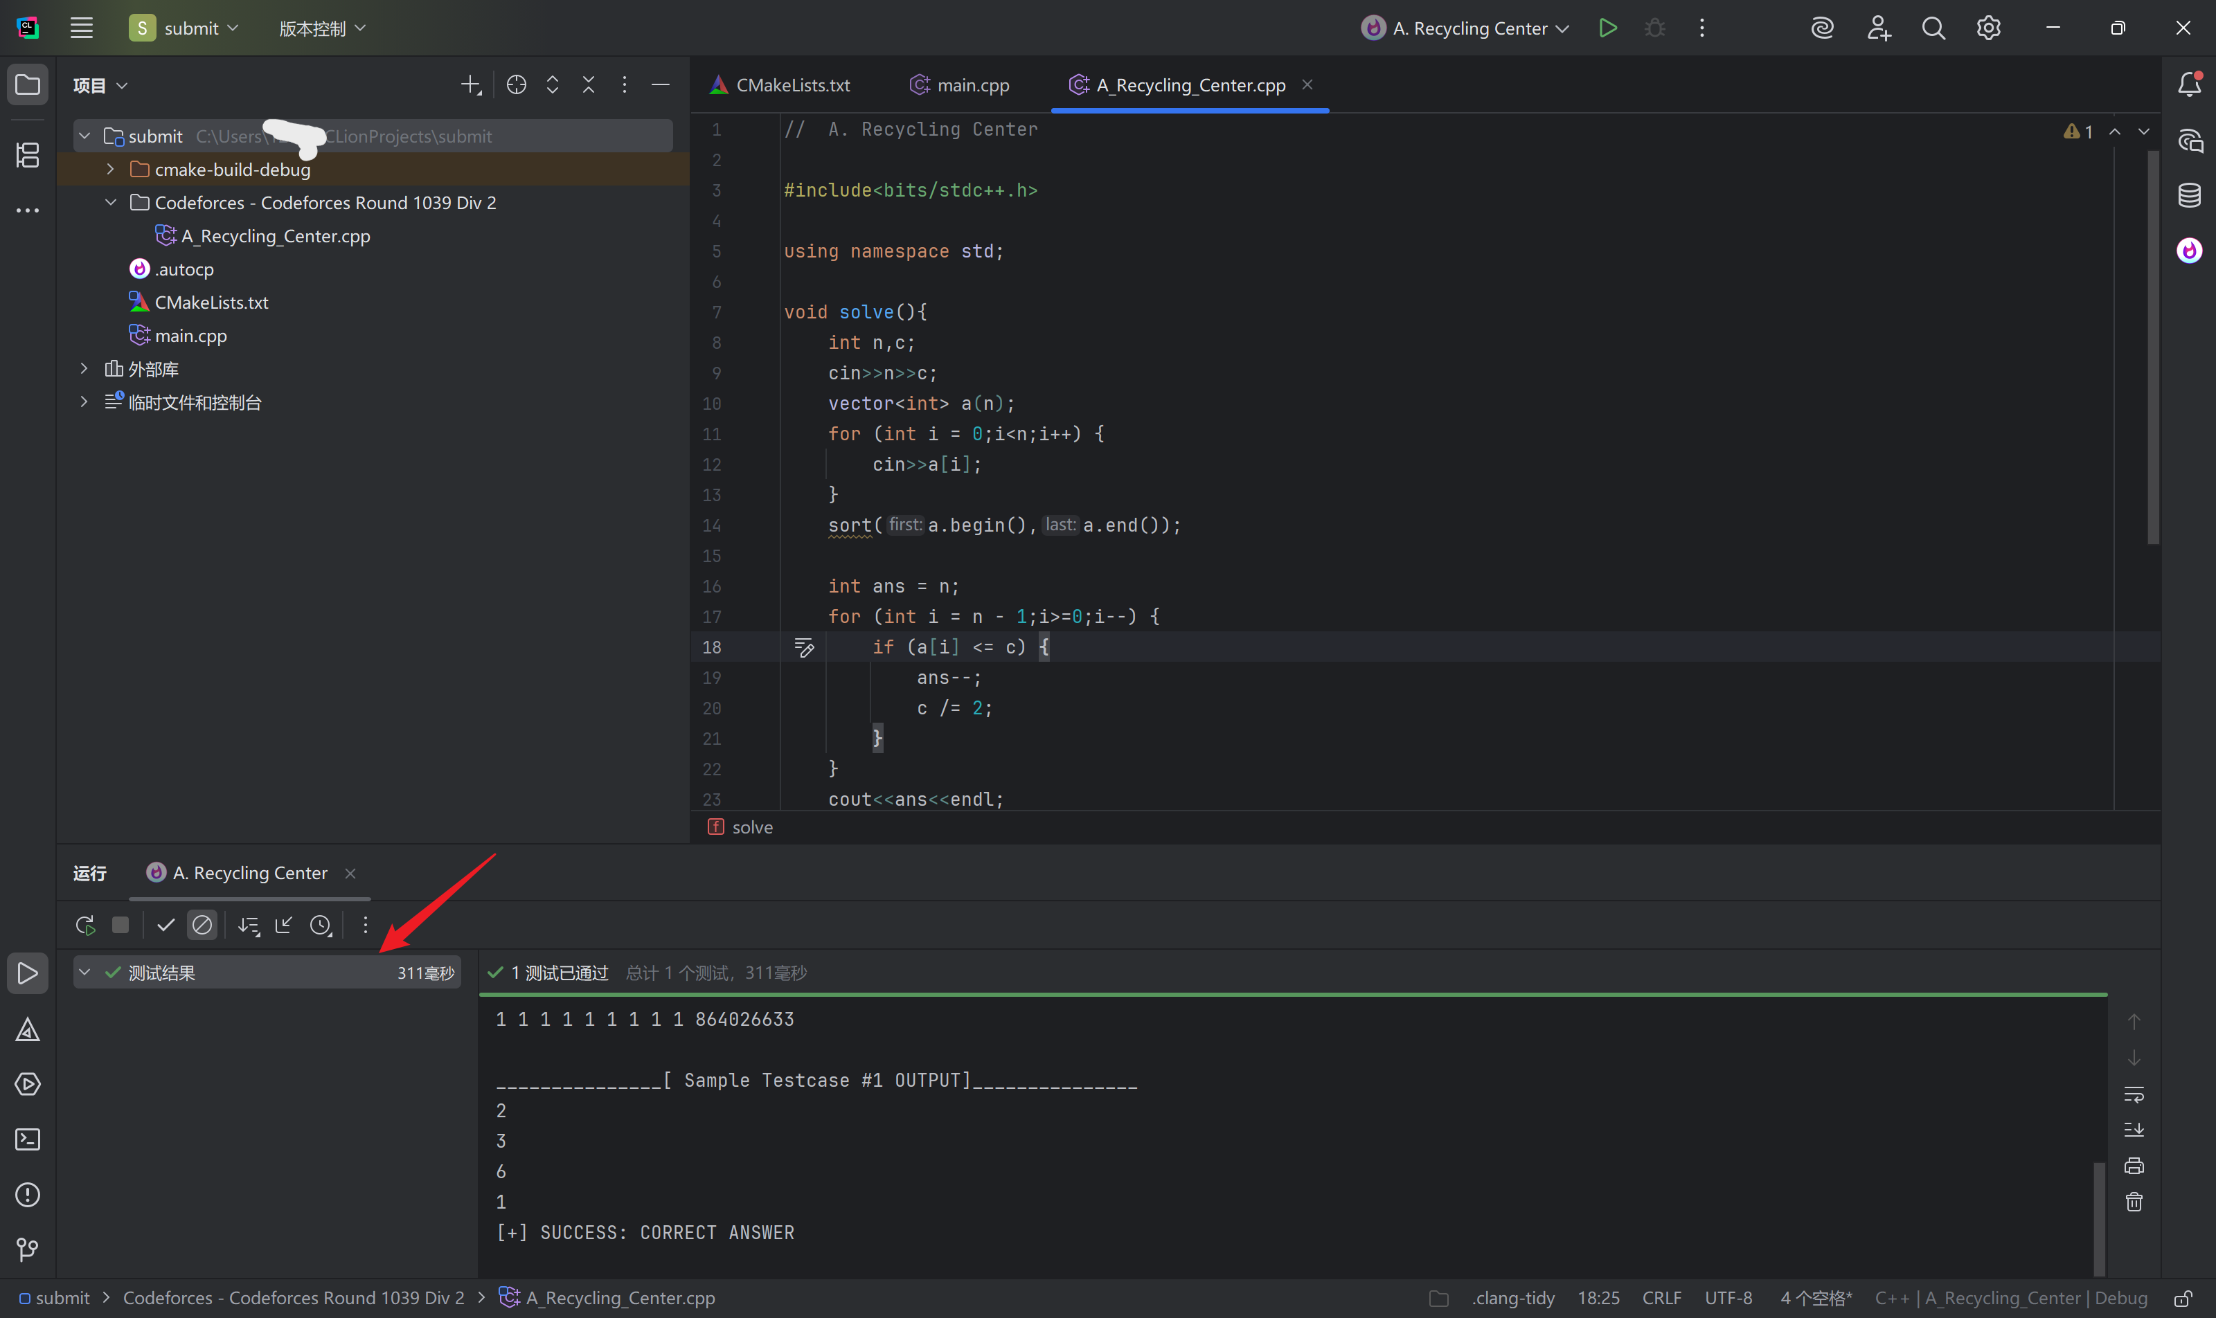Click the green Run button in the title bar
The width and height of the screenshot is (2216, 1318).
tap(1607, 28)
